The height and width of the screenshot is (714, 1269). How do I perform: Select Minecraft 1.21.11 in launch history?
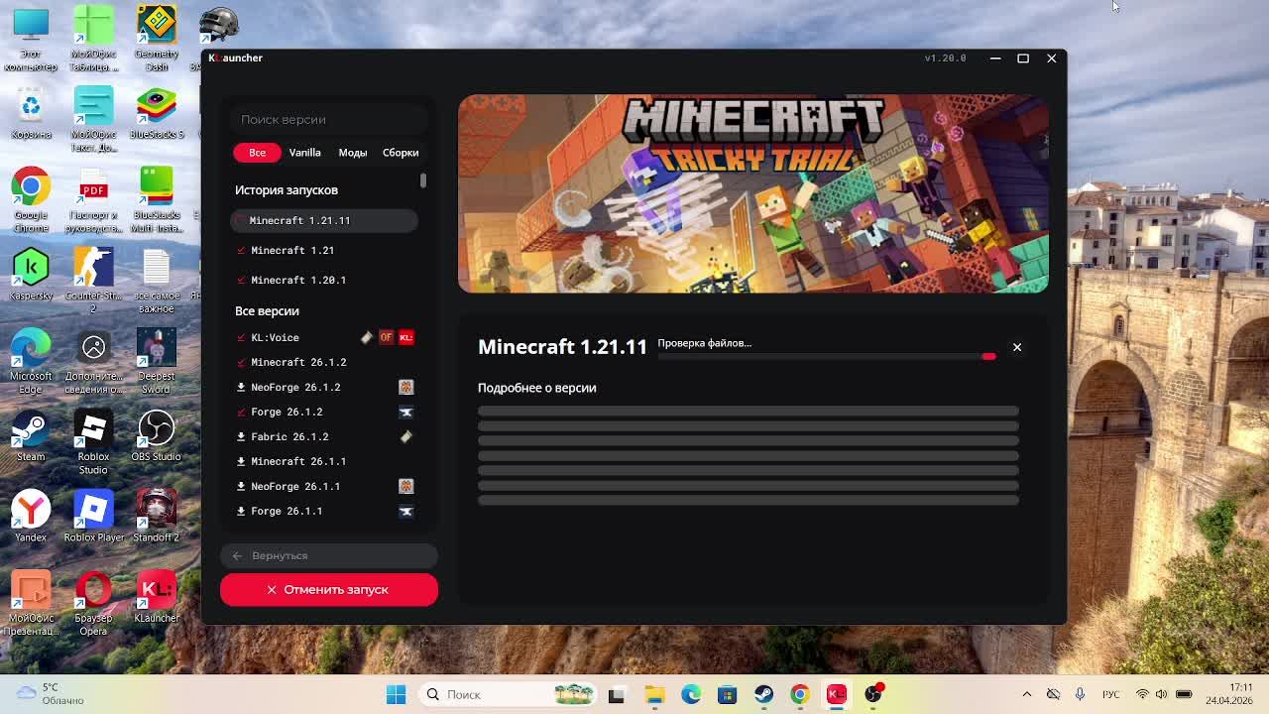point(324,220)
